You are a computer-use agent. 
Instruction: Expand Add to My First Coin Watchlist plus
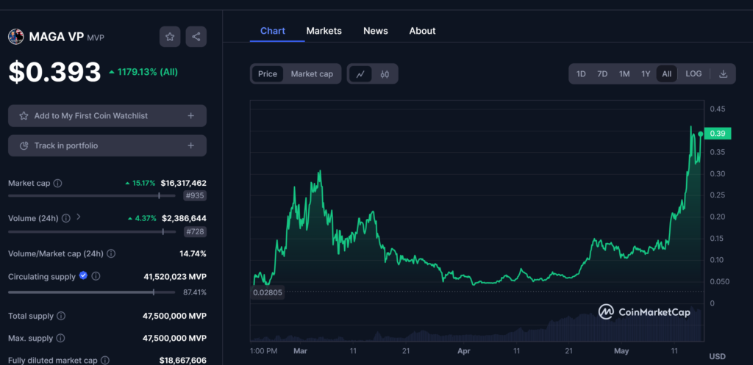click(191, 116)
